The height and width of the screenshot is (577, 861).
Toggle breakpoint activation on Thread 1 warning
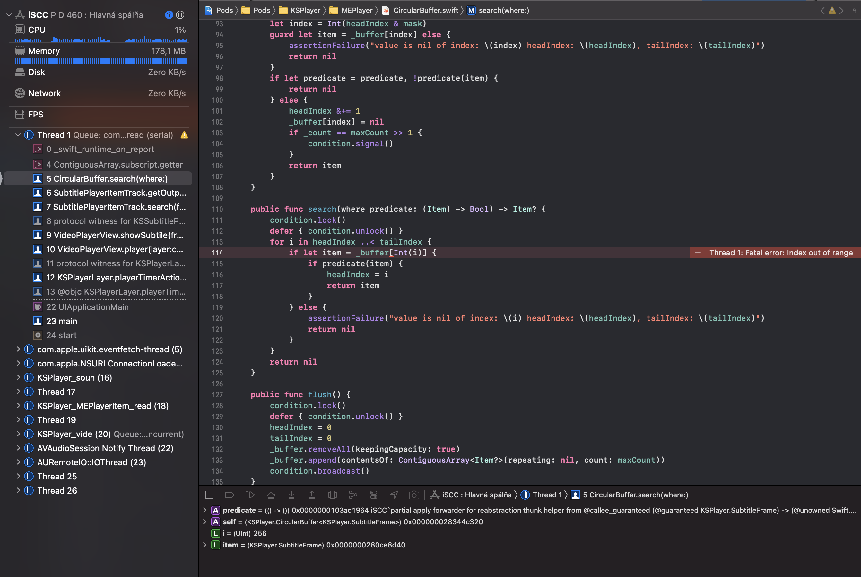click(x=184, y=135)
